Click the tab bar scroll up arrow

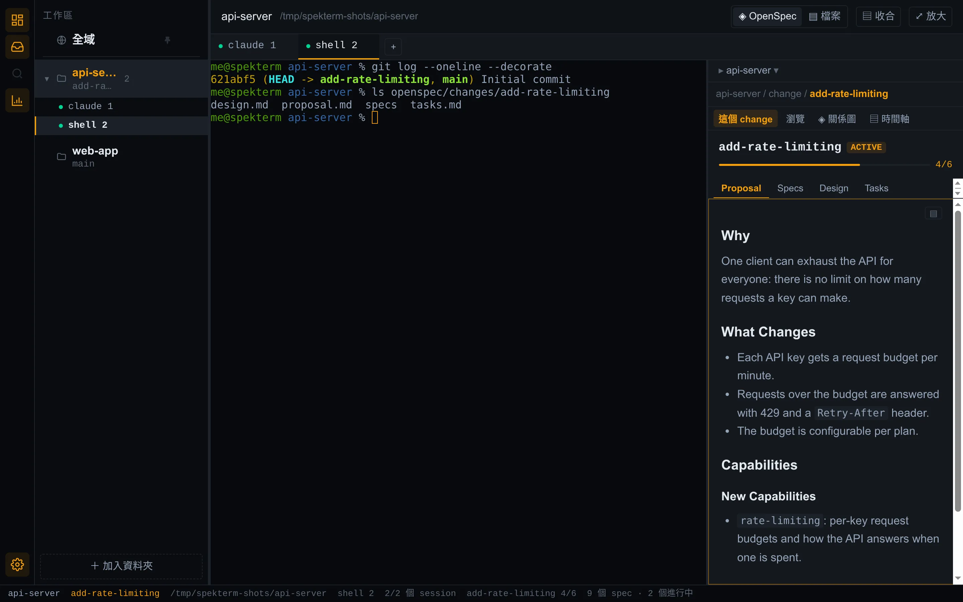click(958, 184)
